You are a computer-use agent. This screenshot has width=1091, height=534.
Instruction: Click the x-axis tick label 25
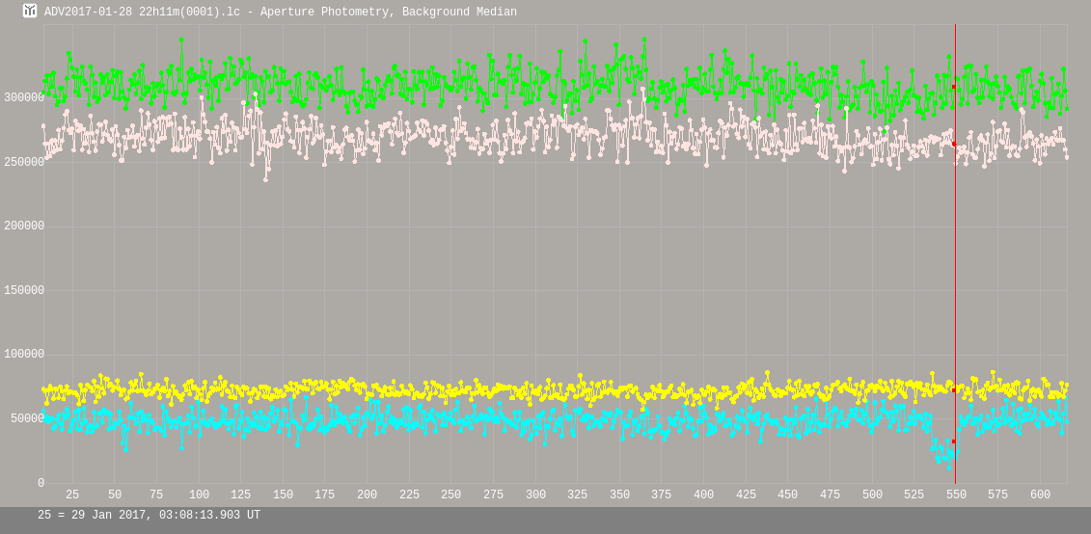pos(72,495)
